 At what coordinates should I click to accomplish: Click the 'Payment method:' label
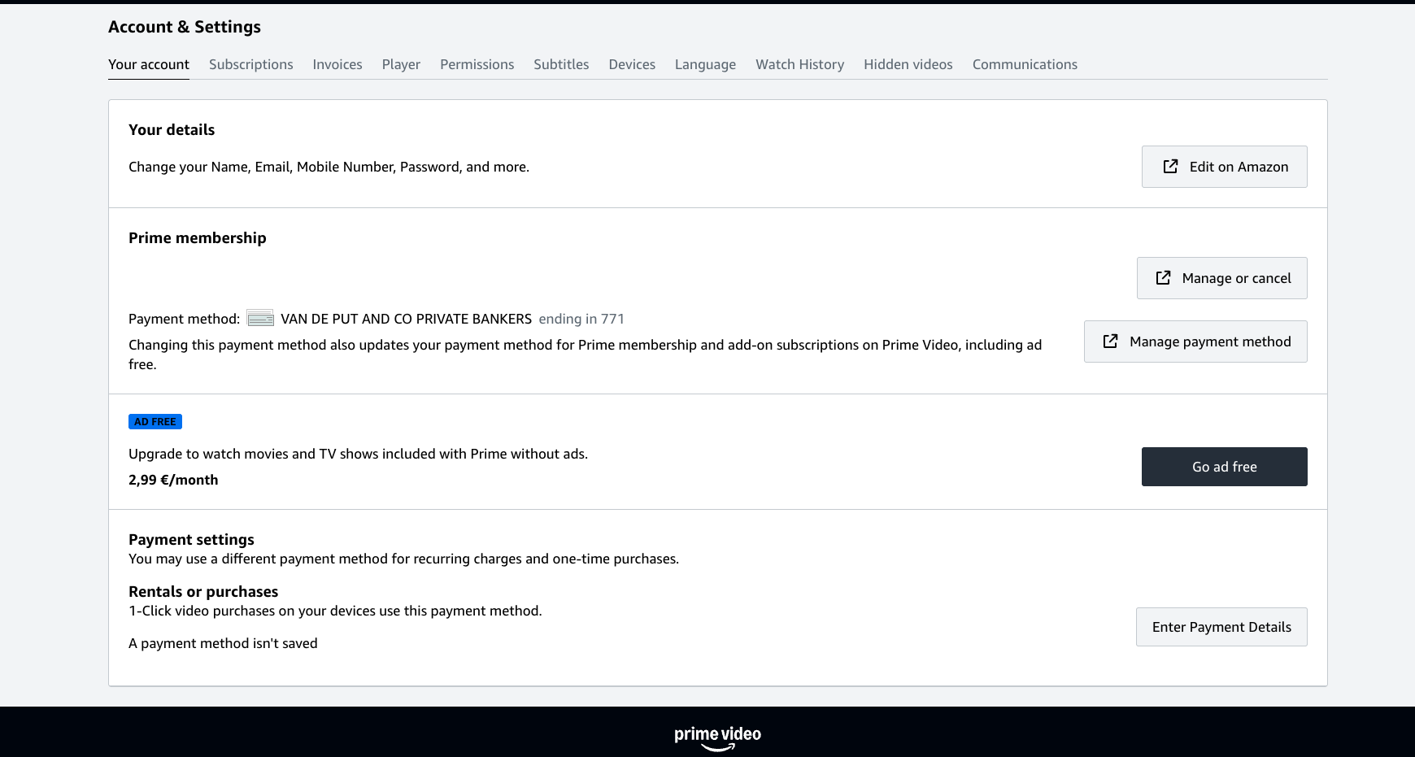click(x=184, y=319)
